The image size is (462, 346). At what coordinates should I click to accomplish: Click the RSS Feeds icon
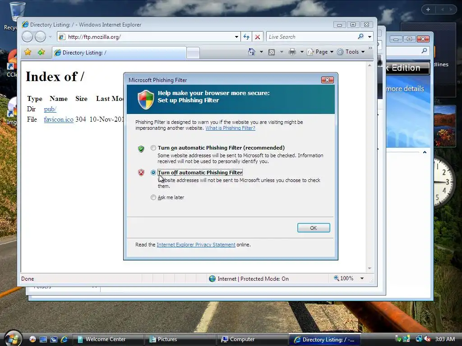pyautogui.click(x=272, y=52)
